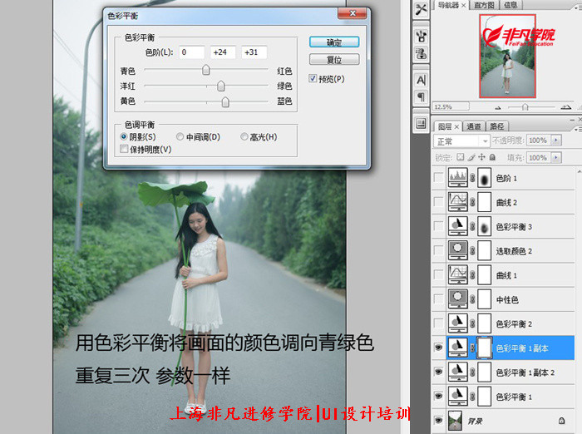Image resolution: width=582 pixels, height=434 pixels.
Task: Switch to the 路径 tab
Action: click(496, 127)
